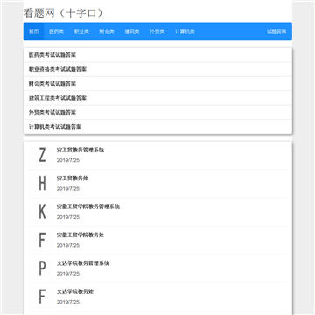
Task: Go to 试题答案 in the navbar
Action: pos(276,31)
